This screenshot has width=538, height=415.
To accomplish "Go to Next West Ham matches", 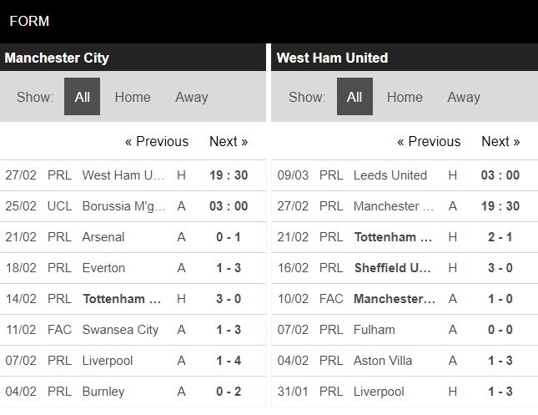I will pos(500,141).
